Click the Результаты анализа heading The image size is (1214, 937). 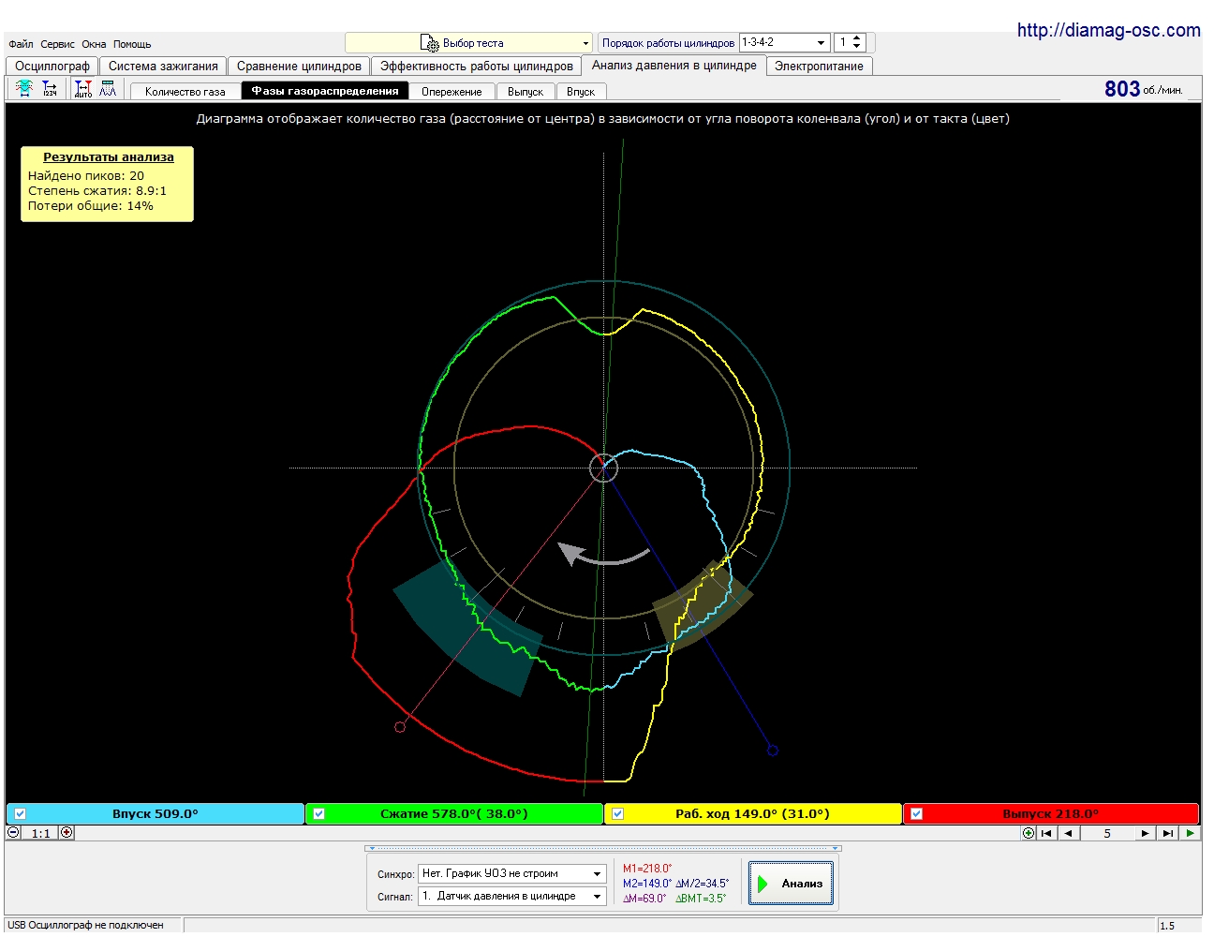coord(109,157)
